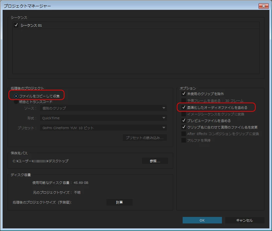Click the 参照... browse button
Viewport: 272px width, 231px height.
point(155,161)
